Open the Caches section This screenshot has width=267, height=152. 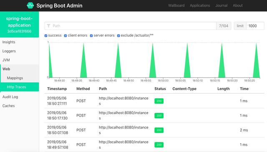click(x=20, y=106)
